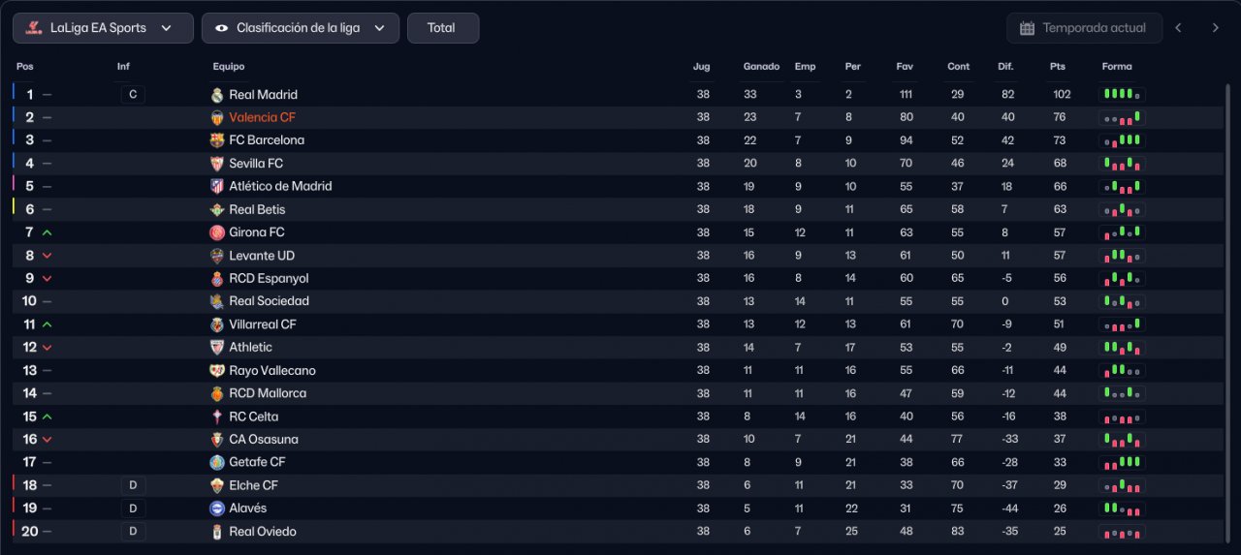This screenshot has width=1241, height=555.
Task: Click the Alavés club crest
Action: [217, 509]
